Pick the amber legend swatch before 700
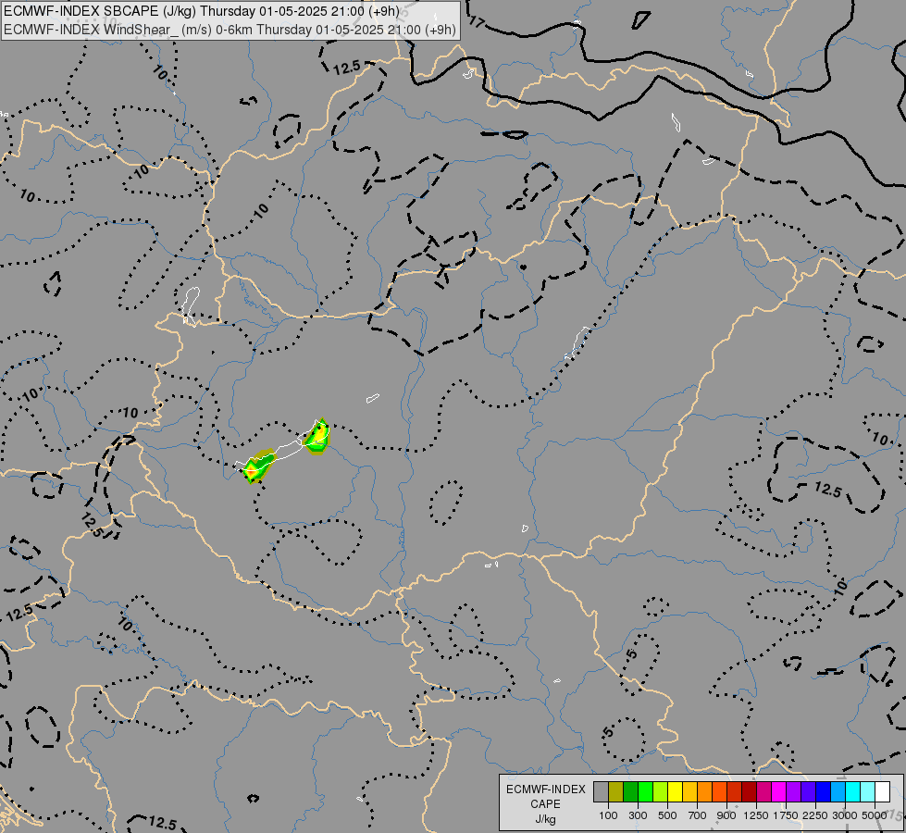This screenshot has width=906, height=833. pos(689,791)
